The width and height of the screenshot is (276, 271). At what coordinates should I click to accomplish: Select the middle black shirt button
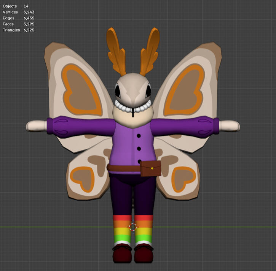click(139, 149)
